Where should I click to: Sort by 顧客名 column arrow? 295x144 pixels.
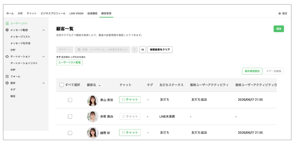tap(100, 85)
